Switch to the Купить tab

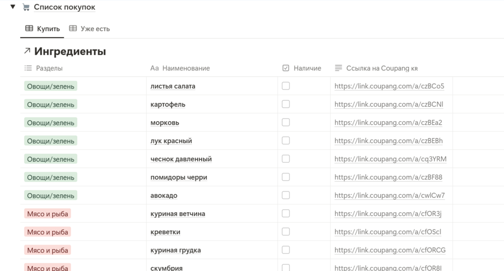click(x=43, y=29)
